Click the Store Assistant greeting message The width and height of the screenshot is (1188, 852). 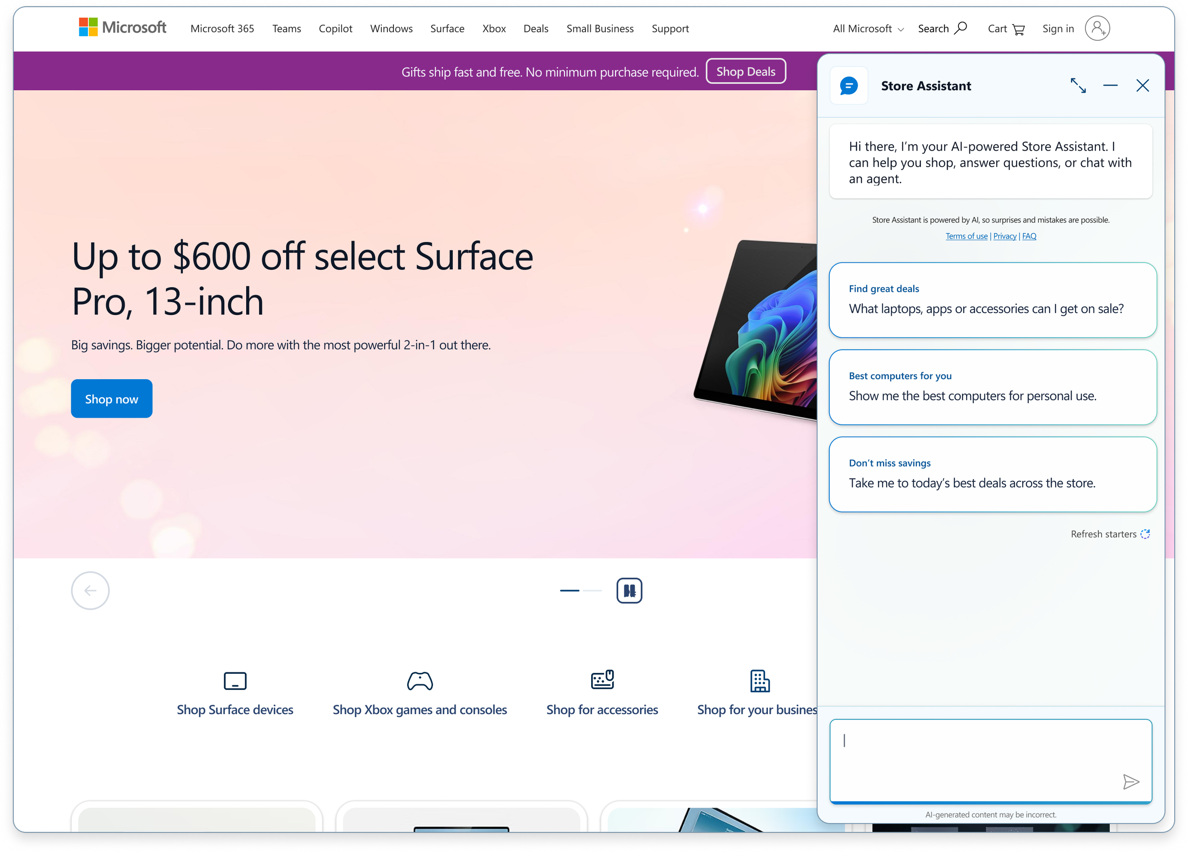tap(990, 163)
